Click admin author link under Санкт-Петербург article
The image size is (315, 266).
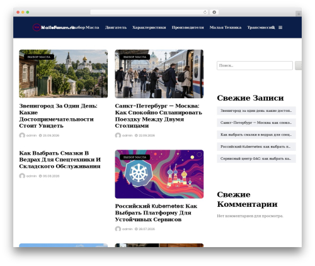click(127, 135)
